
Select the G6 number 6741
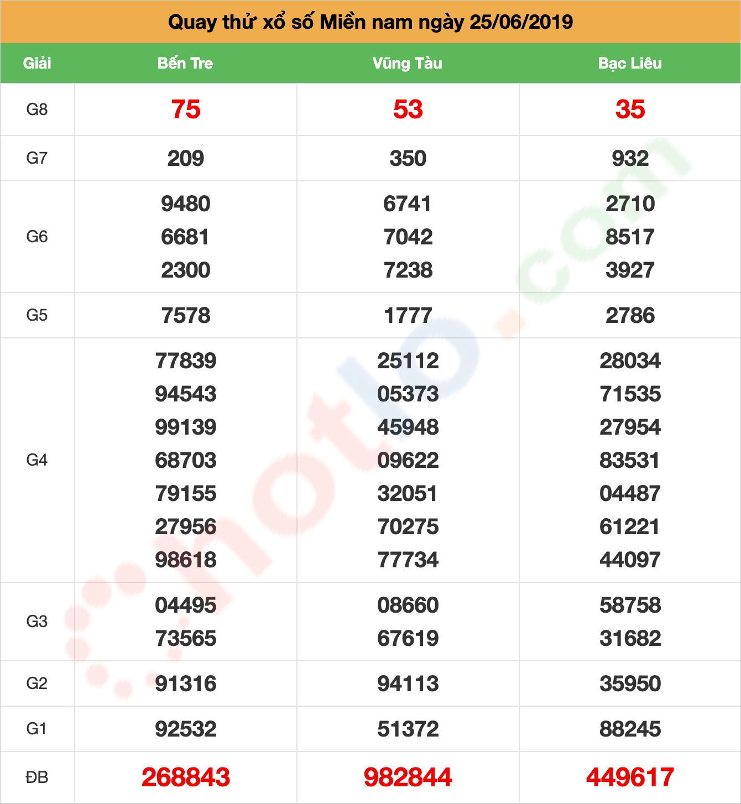[408, 204]
